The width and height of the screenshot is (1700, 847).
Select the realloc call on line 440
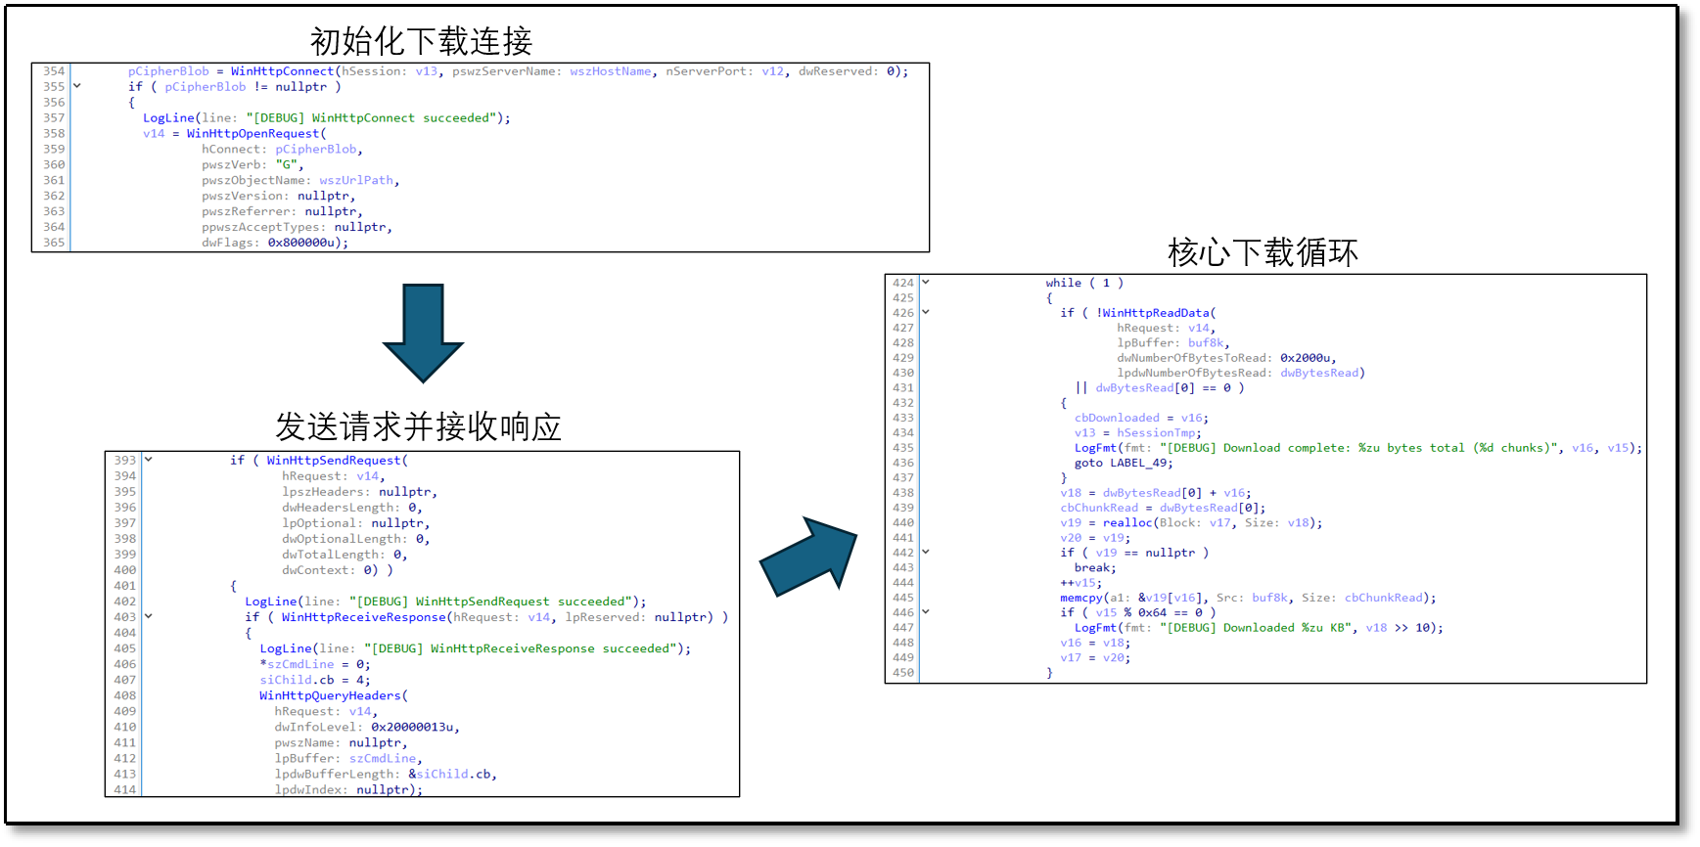(1127, 523)
